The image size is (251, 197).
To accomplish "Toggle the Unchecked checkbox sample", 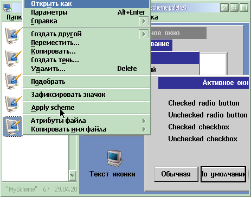I will tap(203, 139).
